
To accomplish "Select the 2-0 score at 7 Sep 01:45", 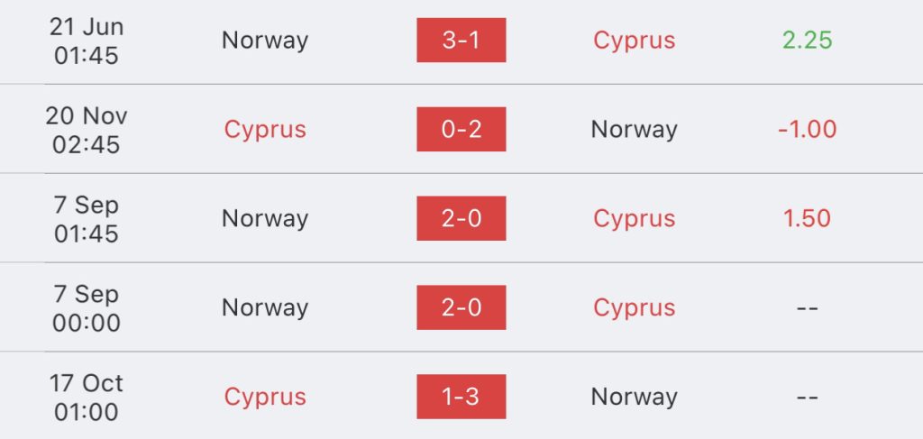I will 461,218.
